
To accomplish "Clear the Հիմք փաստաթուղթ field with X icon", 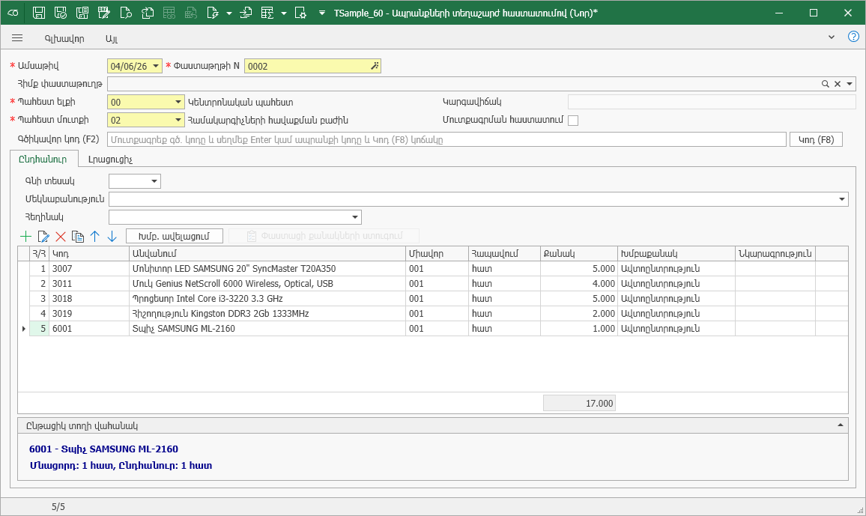I will click(x=838, y=84).
